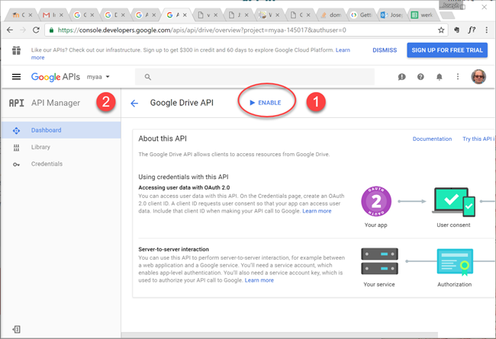Switch to the 'werk' spreadsheet tab

pos(422,14)
